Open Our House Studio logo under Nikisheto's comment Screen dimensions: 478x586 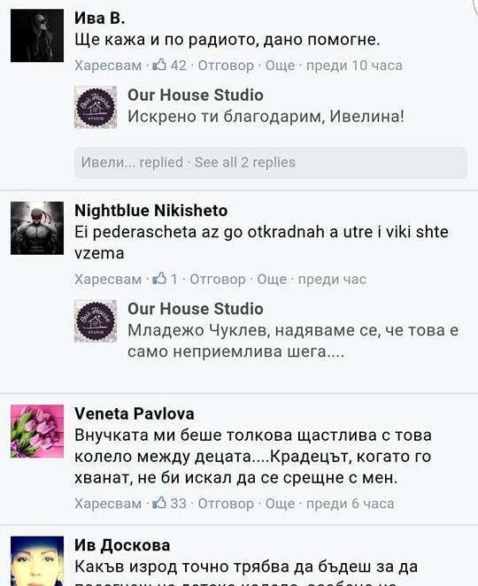(96, 321)
